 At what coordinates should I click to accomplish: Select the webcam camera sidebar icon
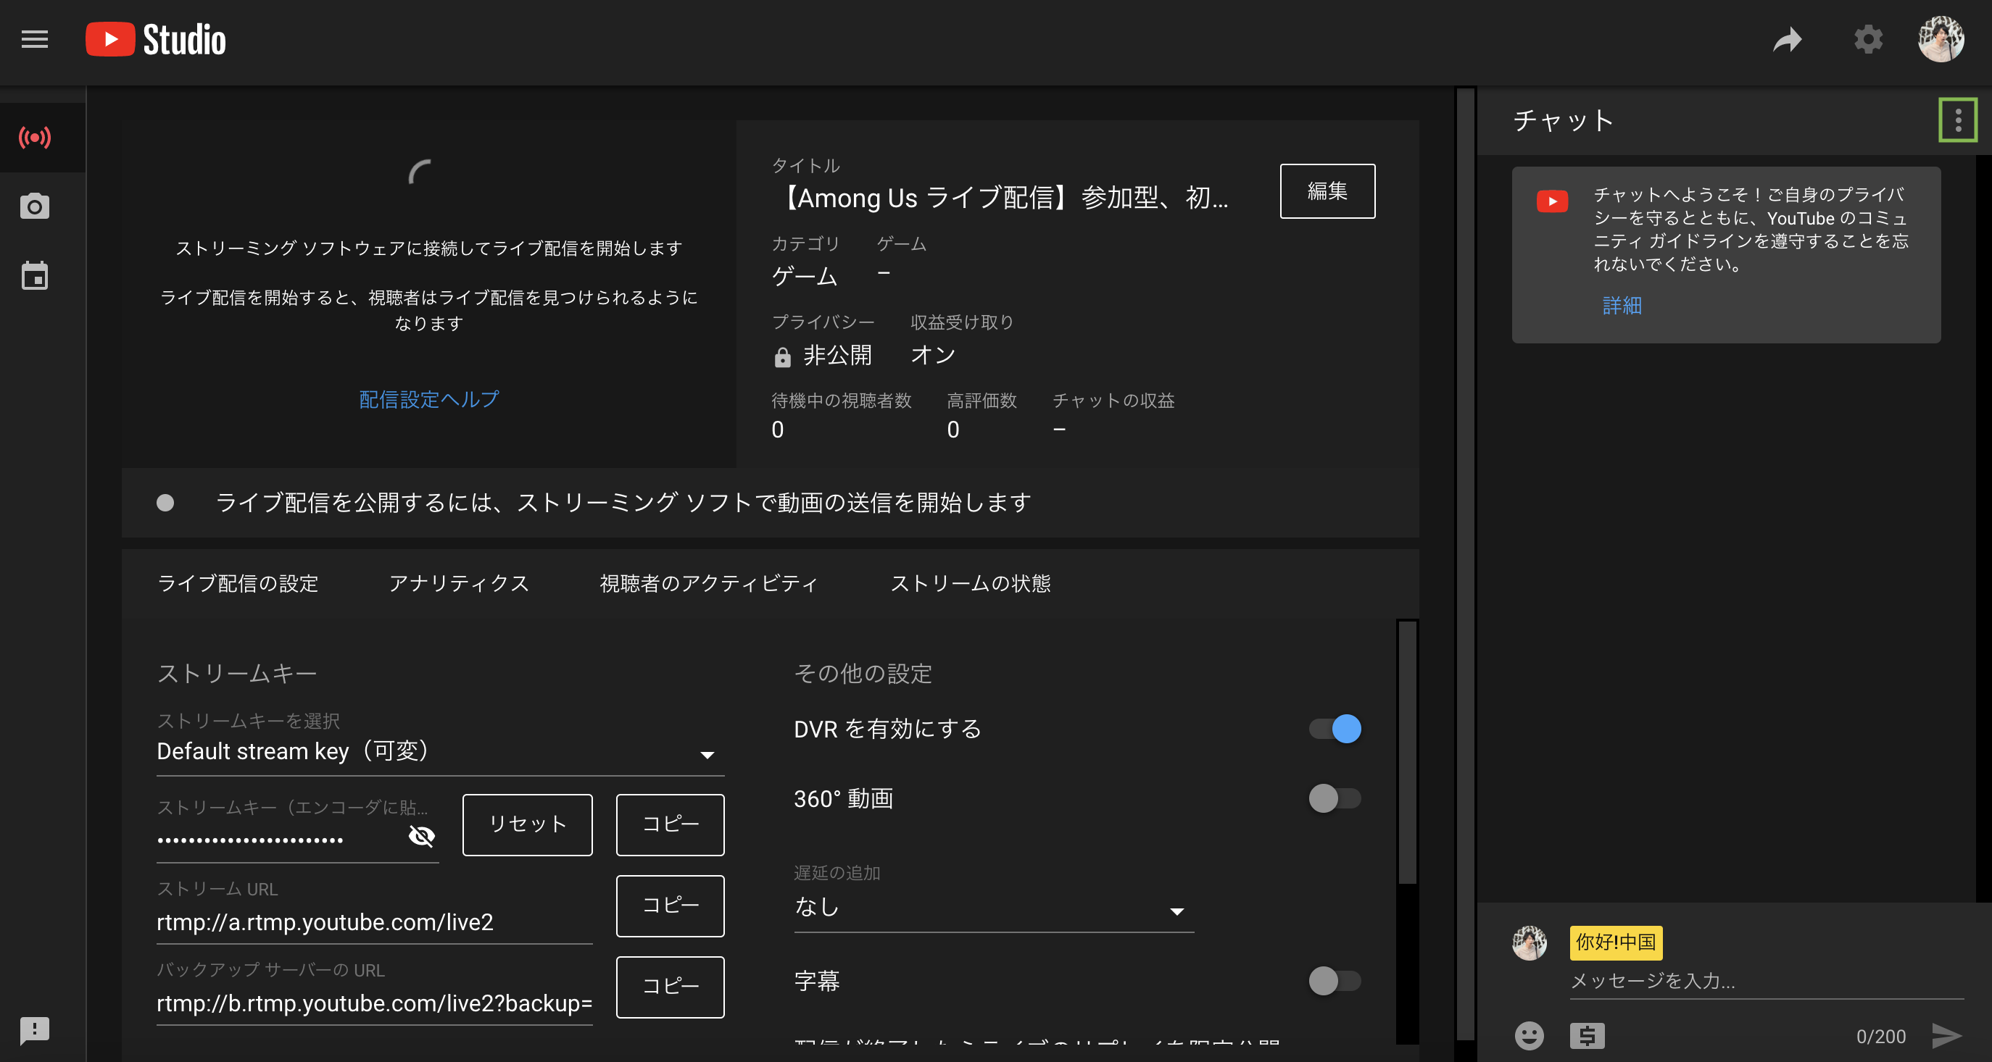click(x=35, y=206)
